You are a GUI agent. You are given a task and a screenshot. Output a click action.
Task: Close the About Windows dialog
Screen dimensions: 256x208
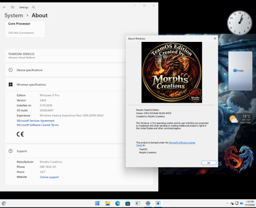coord(215,38)
